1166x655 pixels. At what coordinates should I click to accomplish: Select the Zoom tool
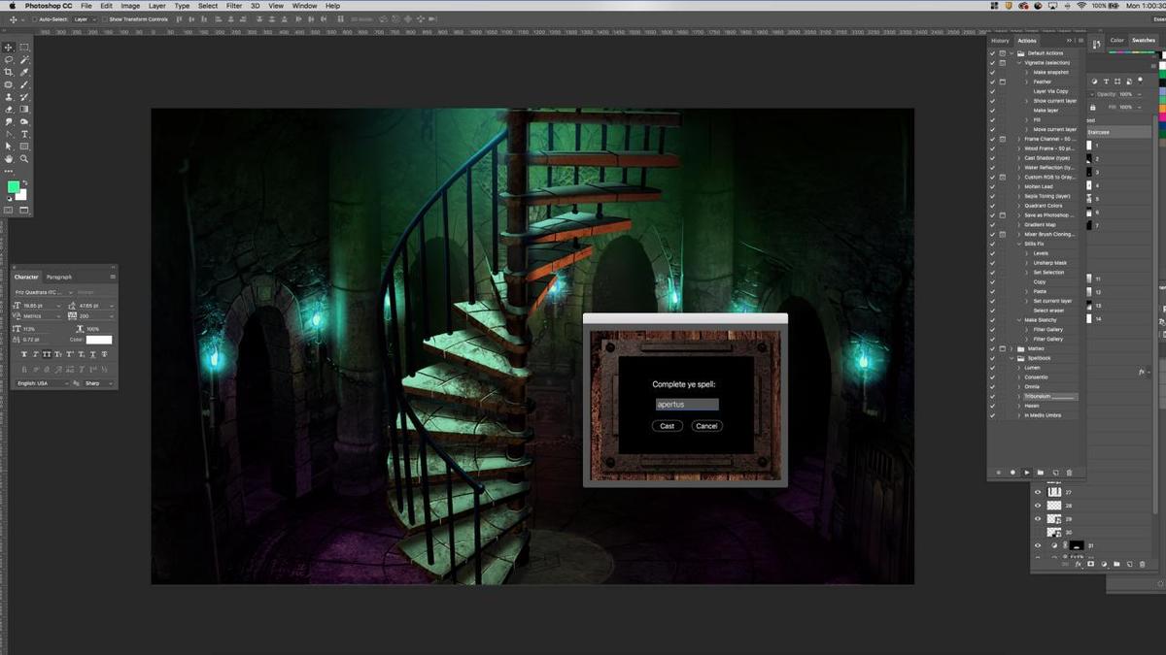24,158
